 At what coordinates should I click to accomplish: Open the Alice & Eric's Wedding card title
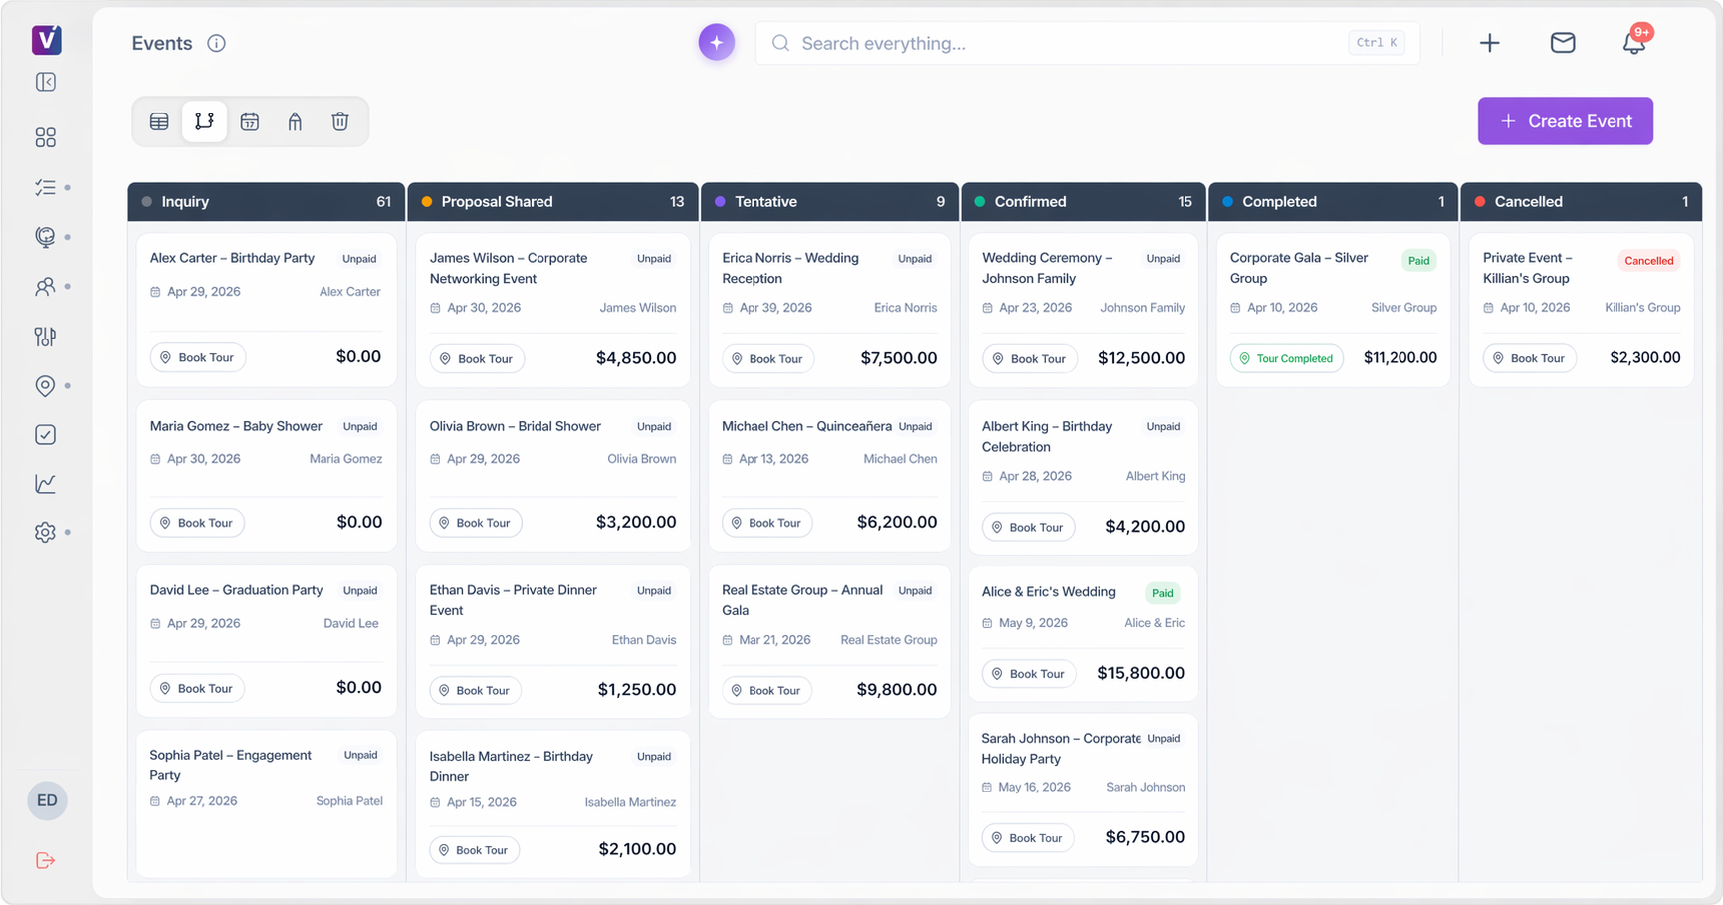point(1048,591)
